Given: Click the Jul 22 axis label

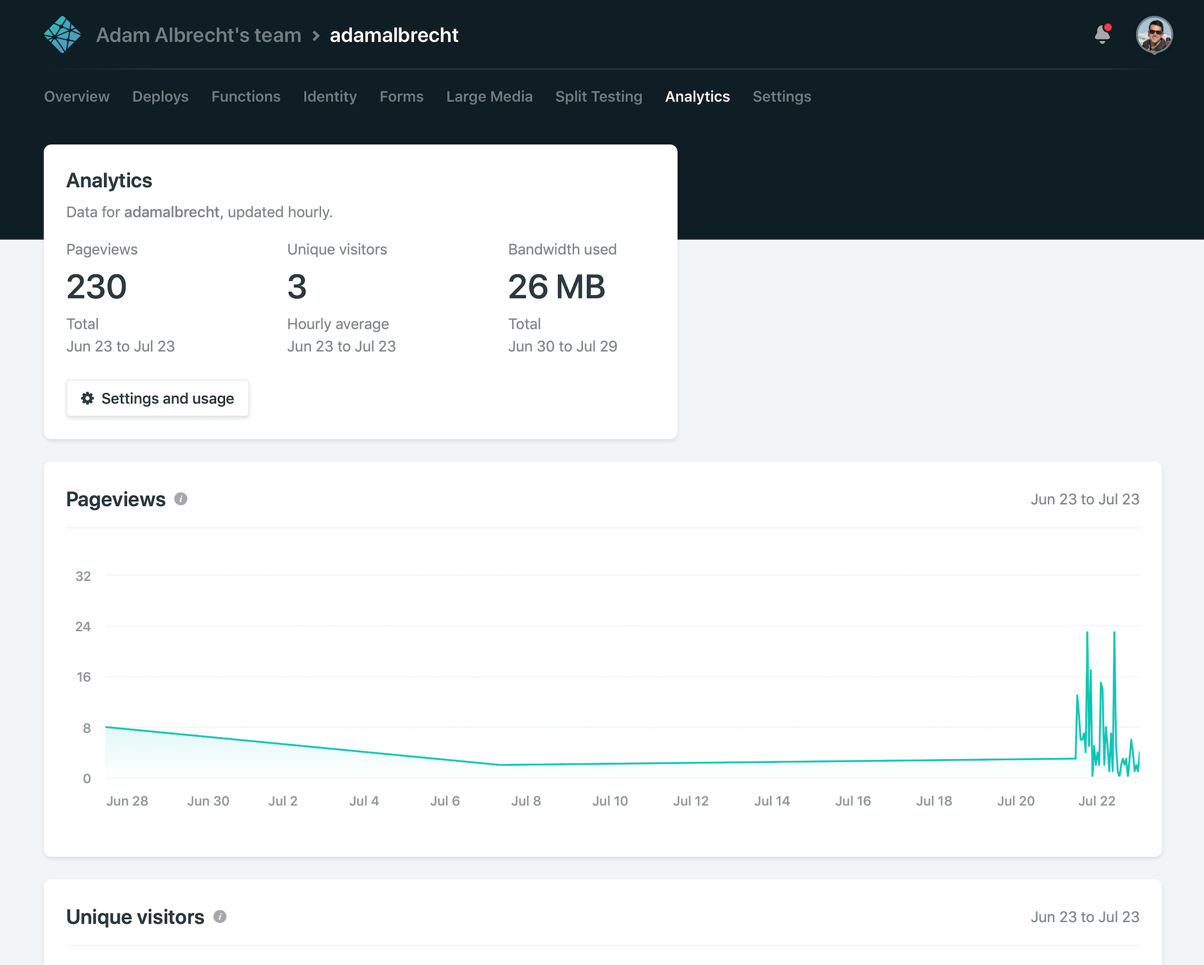Looking at the screenshot, I should point(1096,801).
